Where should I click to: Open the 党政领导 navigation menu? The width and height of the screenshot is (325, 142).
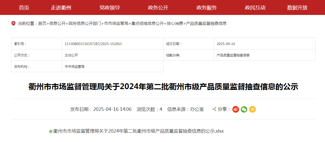pos(110,8)
